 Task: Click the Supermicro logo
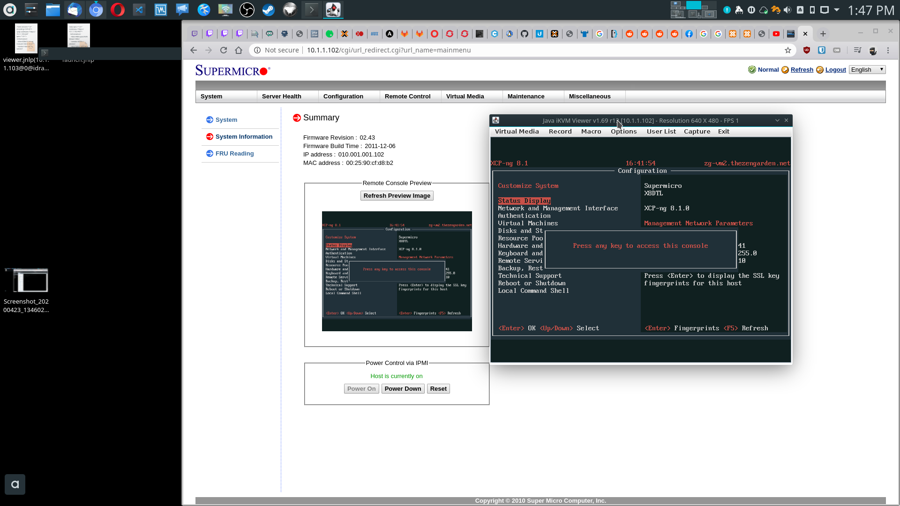click(232, 70)
